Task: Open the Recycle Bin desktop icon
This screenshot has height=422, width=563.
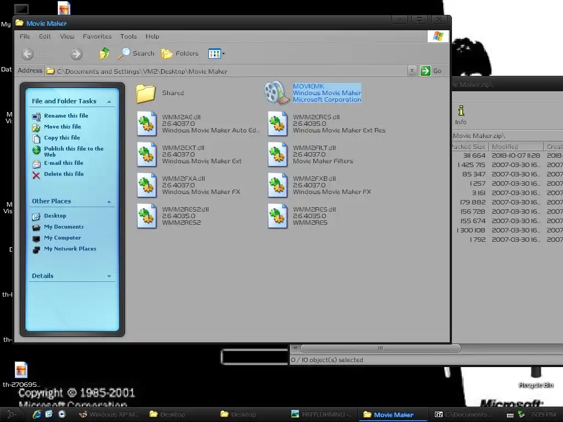Action: coord(536,373)
